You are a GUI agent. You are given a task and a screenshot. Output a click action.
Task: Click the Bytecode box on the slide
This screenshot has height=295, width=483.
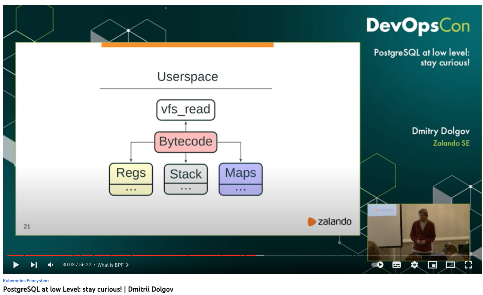pyautogui.click(x=186, y=142)
